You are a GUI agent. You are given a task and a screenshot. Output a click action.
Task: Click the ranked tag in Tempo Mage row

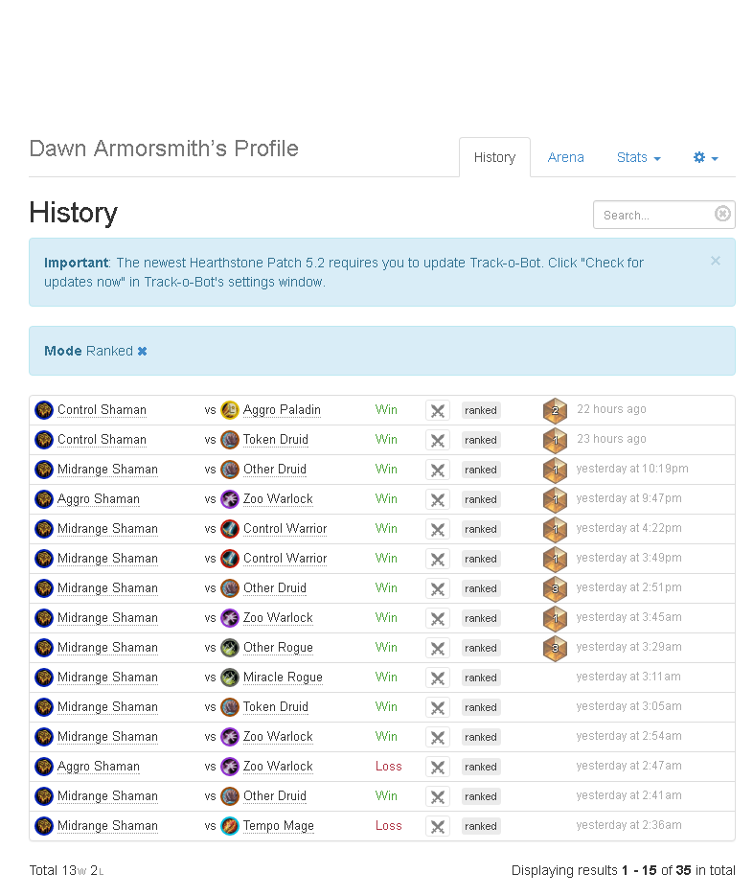point(481,826)
